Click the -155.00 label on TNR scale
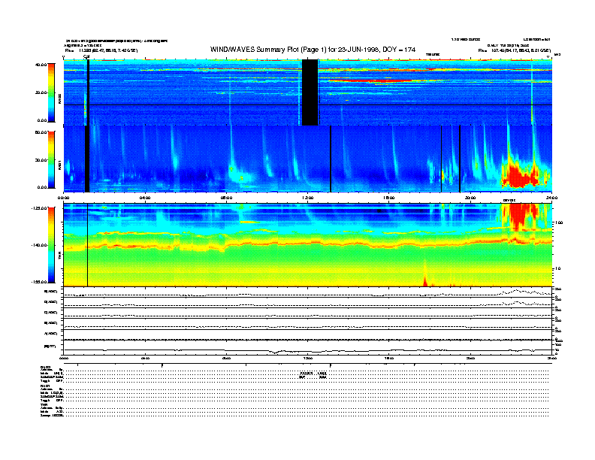Screen dimensions: 595x460 point(39,282)
